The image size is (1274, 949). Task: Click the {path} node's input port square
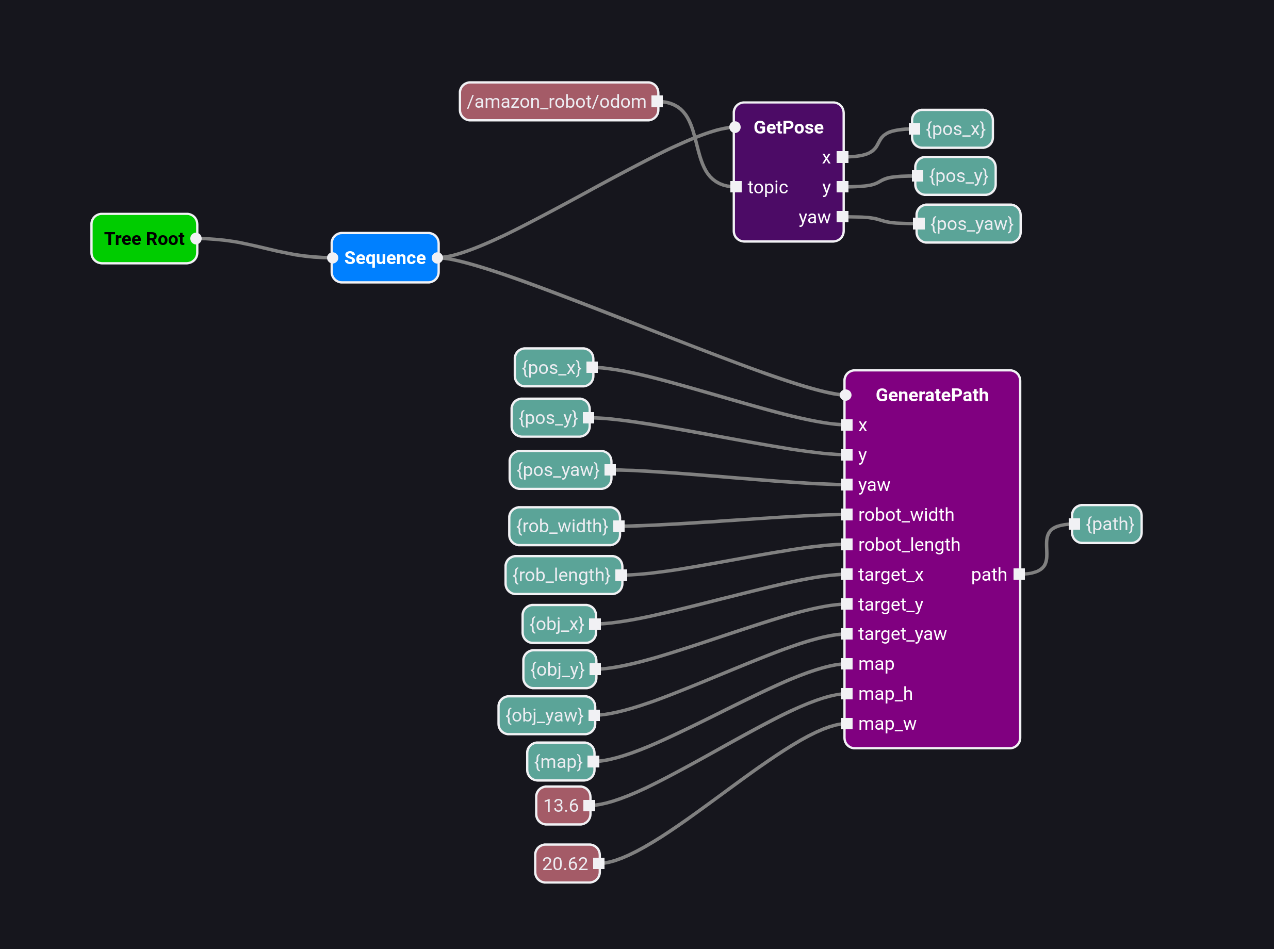(x=1074, y=524)
